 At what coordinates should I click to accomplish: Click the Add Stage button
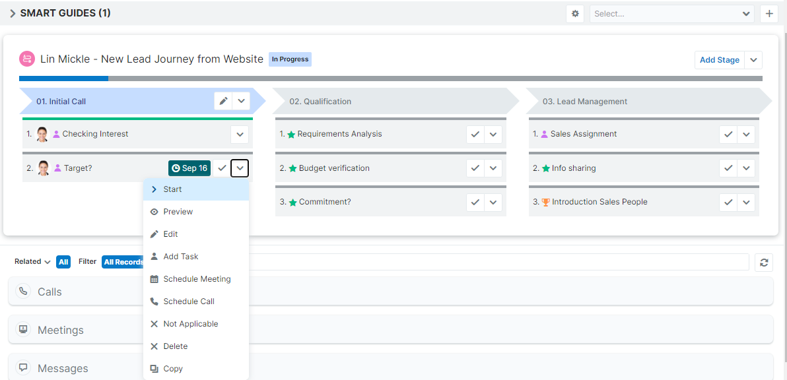(x=719, y=59)
